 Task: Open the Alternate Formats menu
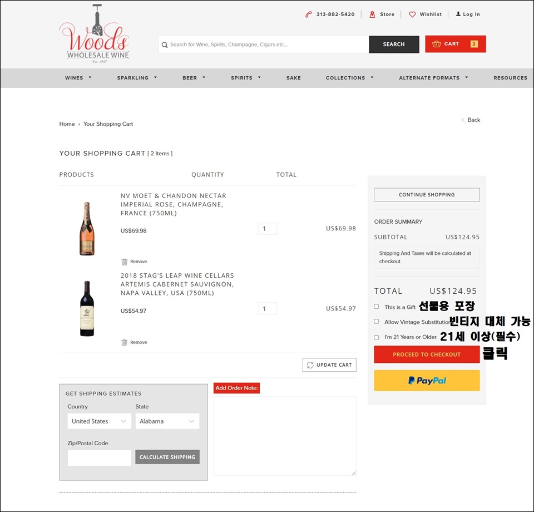pos(429,78)
